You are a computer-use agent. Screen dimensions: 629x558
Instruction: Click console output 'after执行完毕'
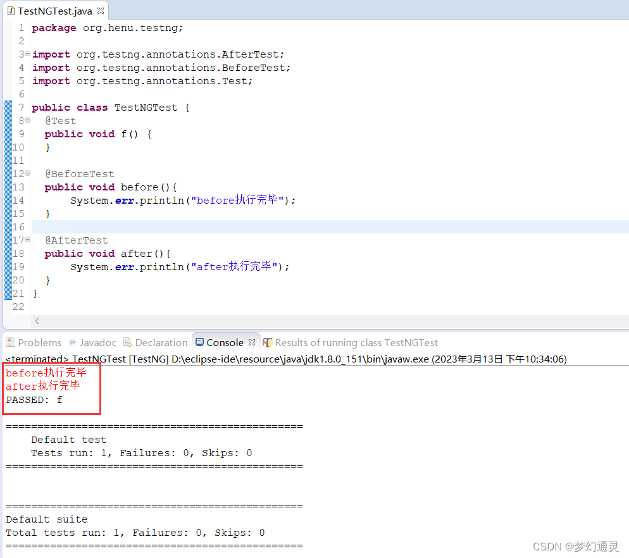pos(43,386)
